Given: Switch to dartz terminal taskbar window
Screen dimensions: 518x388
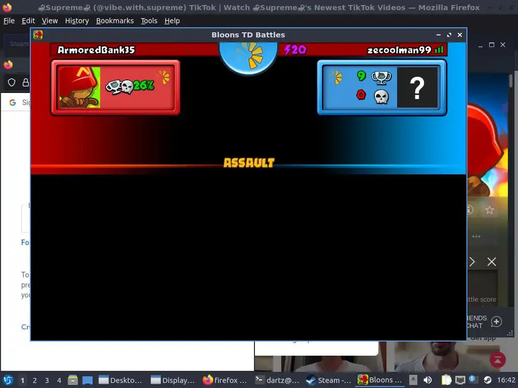Looking at the screenshot, I should coord(277,380).
